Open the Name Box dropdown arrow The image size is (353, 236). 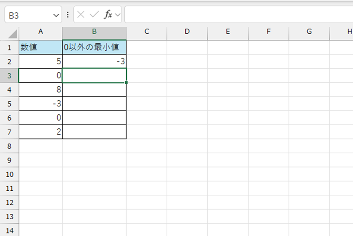point(55,15)
